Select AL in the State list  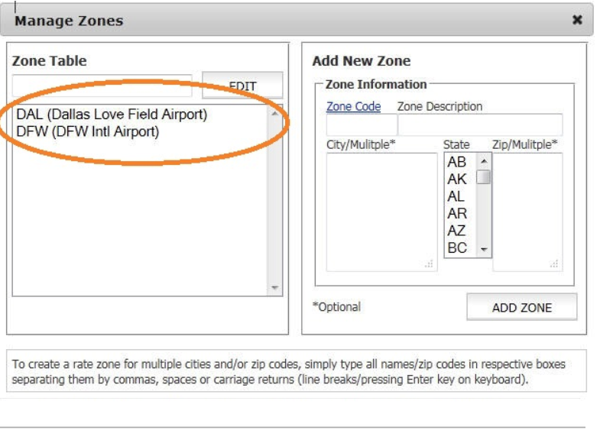click(456, 196)
